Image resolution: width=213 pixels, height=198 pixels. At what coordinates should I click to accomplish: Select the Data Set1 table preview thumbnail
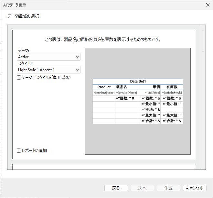click(x=138, y=101)
